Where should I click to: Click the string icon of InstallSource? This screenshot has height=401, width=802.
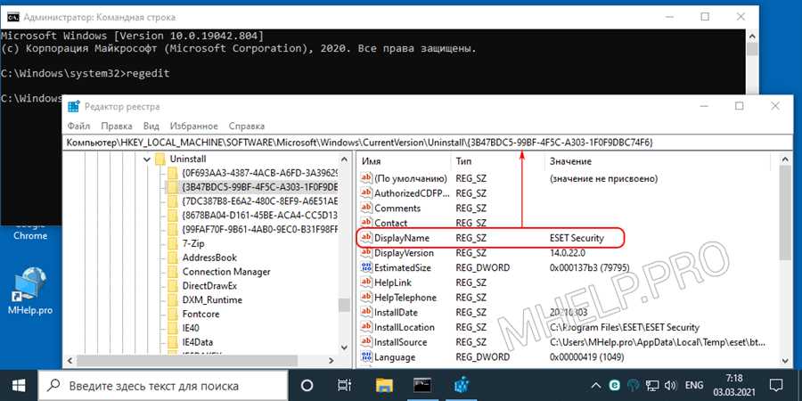click(367, 341)
